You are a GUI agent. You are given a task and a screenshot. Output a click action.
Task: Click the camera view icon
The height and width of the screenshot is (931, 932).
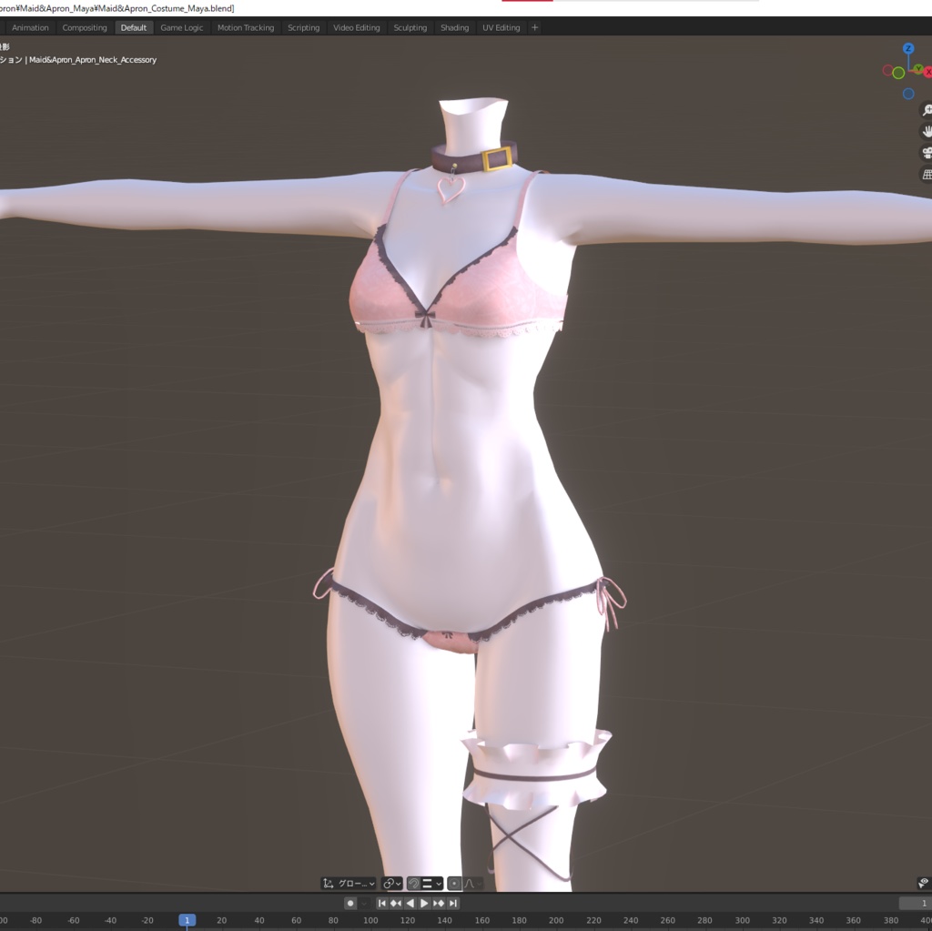pos(927,152)
